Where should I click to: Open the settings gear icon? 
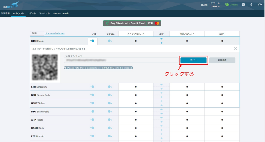pos(243,5)
